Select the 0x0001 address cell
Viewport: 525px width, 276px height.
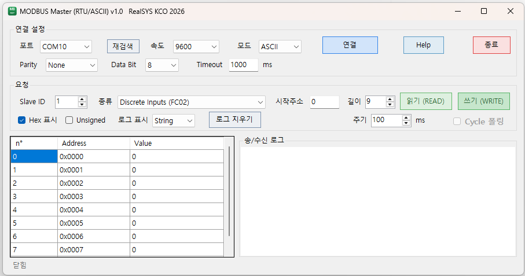(94, 170)
